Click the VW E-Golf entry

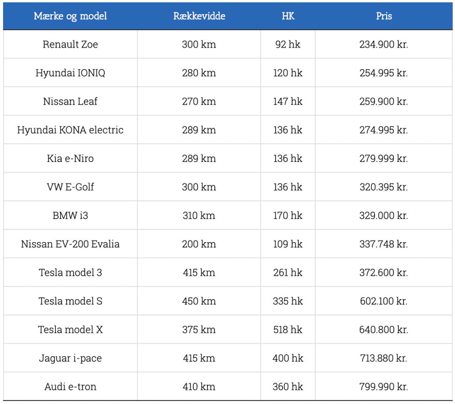pyautogui.click(x=70, y=187)
